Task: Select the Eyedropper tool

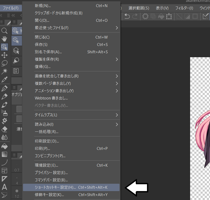Action: (x=4, y=80)
